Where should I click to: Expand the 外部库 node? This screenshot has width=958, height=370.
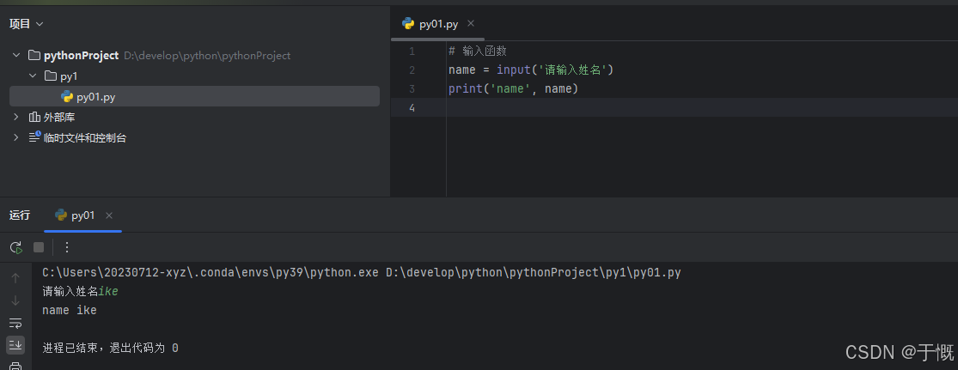(16, 117)
